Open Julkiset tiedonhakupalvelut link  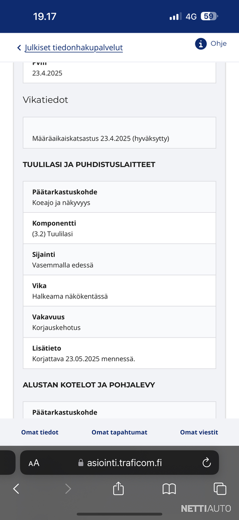click(x=74, y=48)
